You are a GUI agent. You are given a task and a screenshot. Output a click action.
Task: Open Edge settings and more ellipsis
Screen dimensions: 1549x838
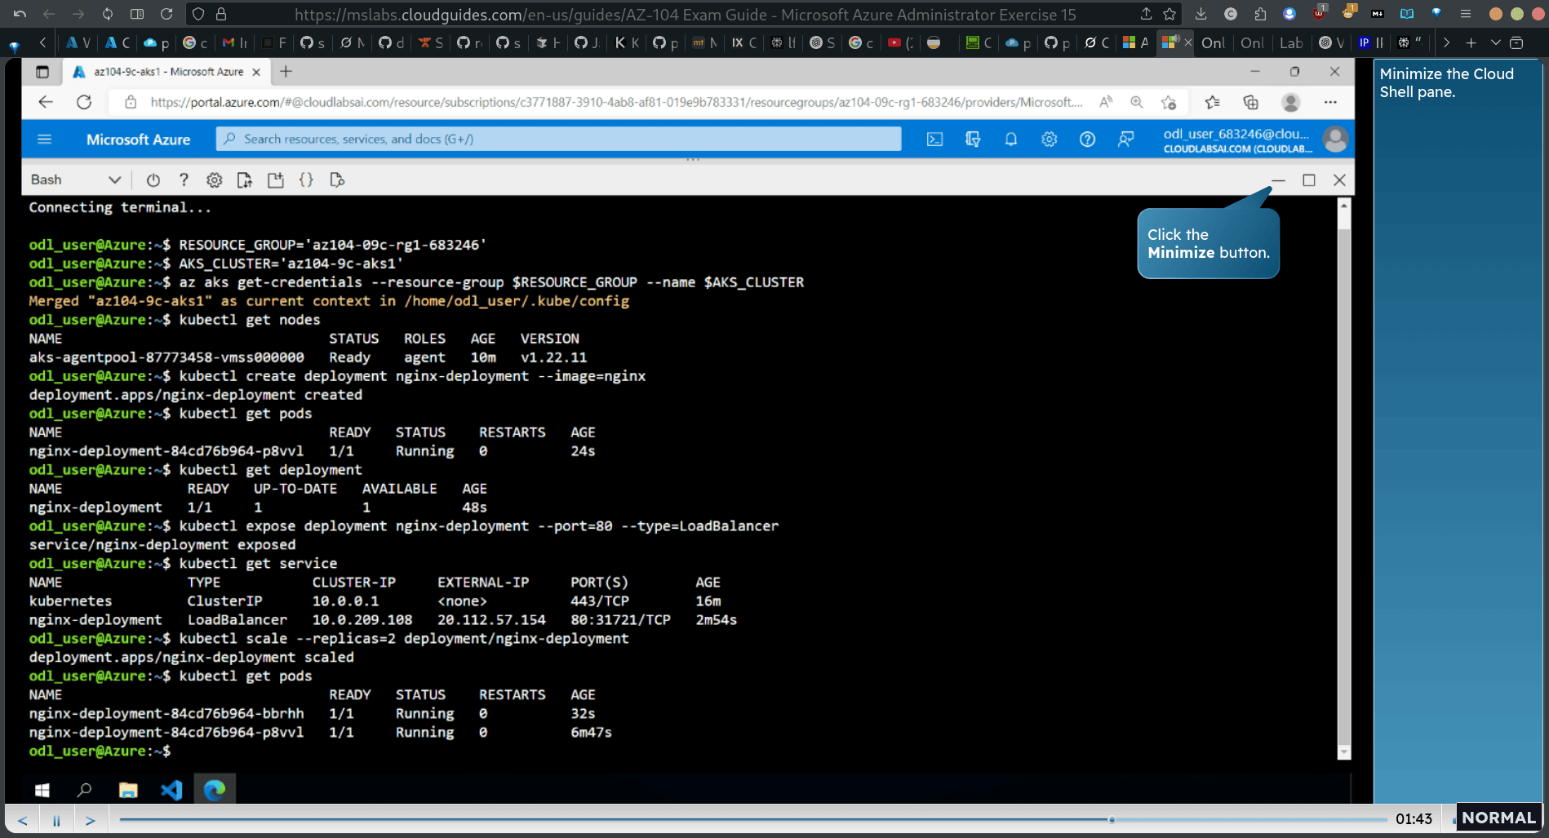point(1330,102)
